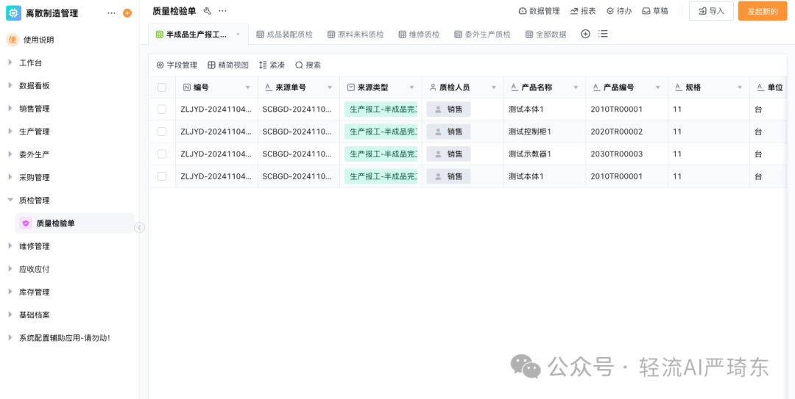The image size is (795, 399).
Task: Select 质量检验单 in sidebar
Action: click(x=74, y=223)
